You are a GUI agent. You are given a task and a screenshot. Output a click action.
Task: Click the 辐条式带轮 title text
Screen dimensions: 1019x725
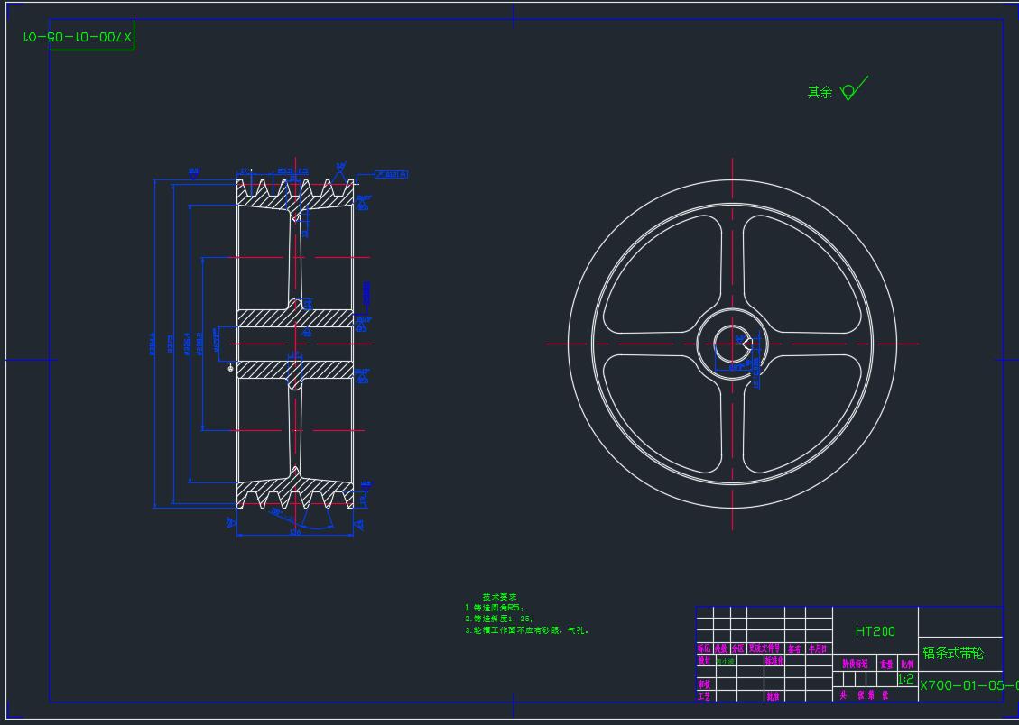point(952,653)
